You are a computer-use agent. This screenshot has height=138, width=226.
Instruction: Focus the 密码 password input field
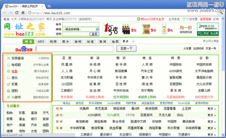(x=76, y=34)
